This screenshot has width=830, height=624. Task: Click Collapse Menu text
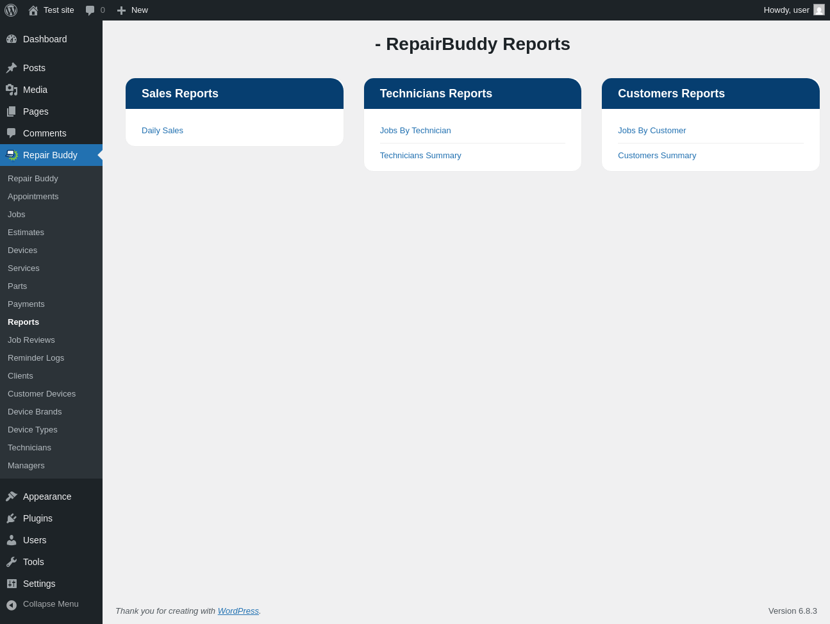pyautogui.click(x=51, y=604)
